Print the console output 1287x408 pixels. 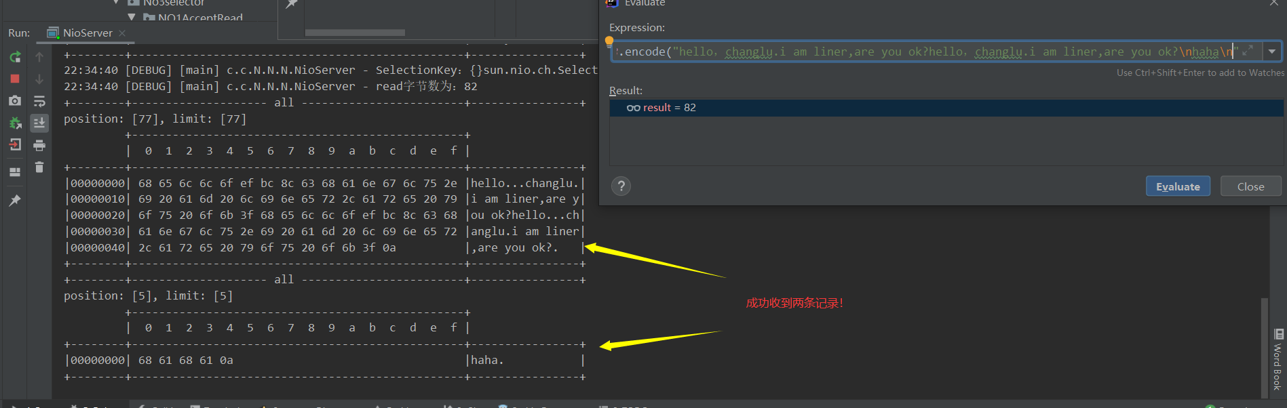coord(39,145)
